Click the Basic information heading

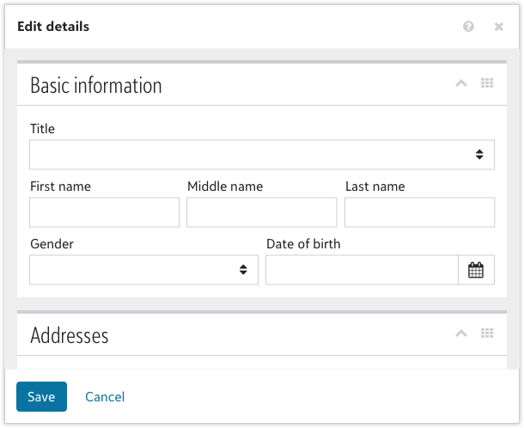coord(96,86)
